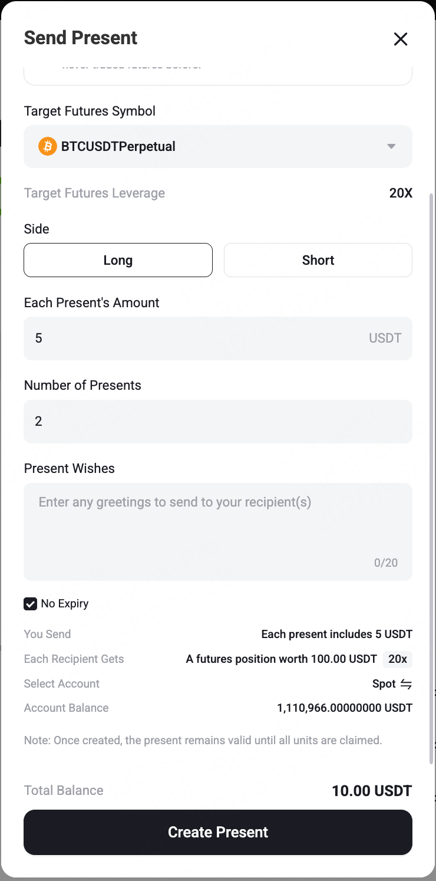
Task: Expand the futures symbol dropdown arrow
Action: click(x=391, y=146)
